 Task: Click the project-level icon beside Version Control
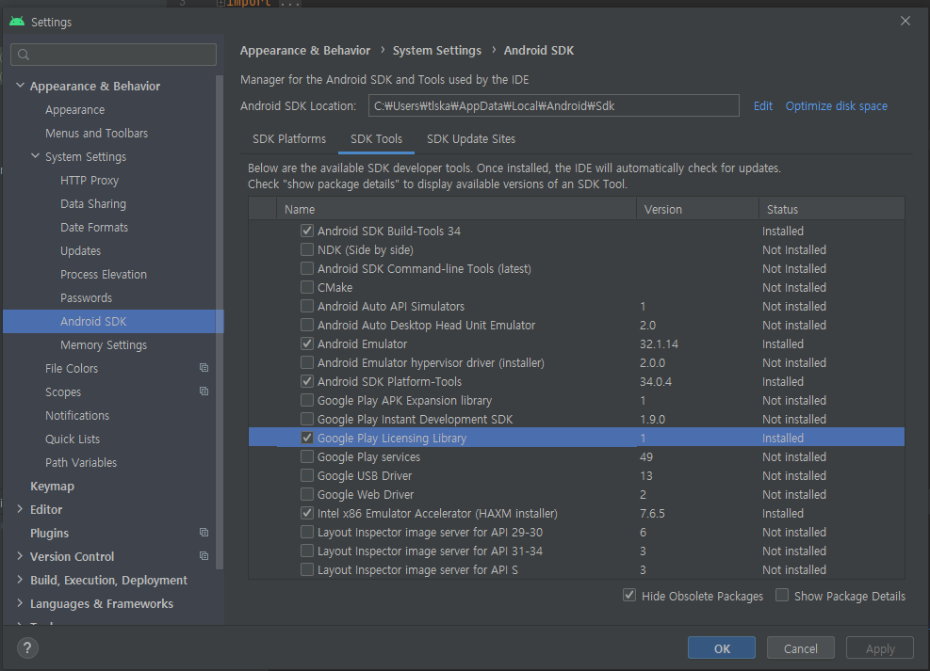(204, 556)
